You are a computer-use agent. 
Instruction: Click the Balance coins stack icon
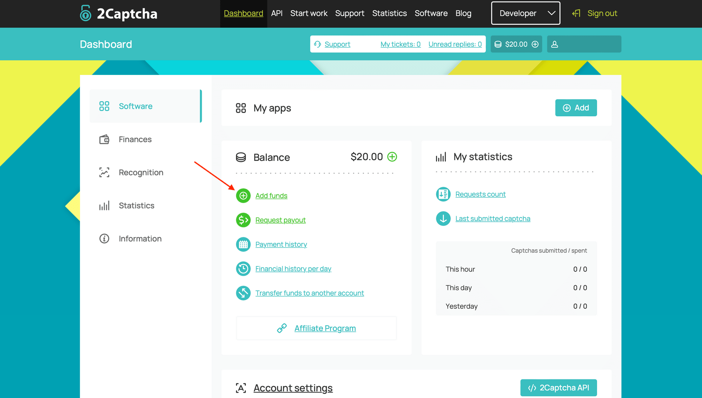click(x=241, y=157)
